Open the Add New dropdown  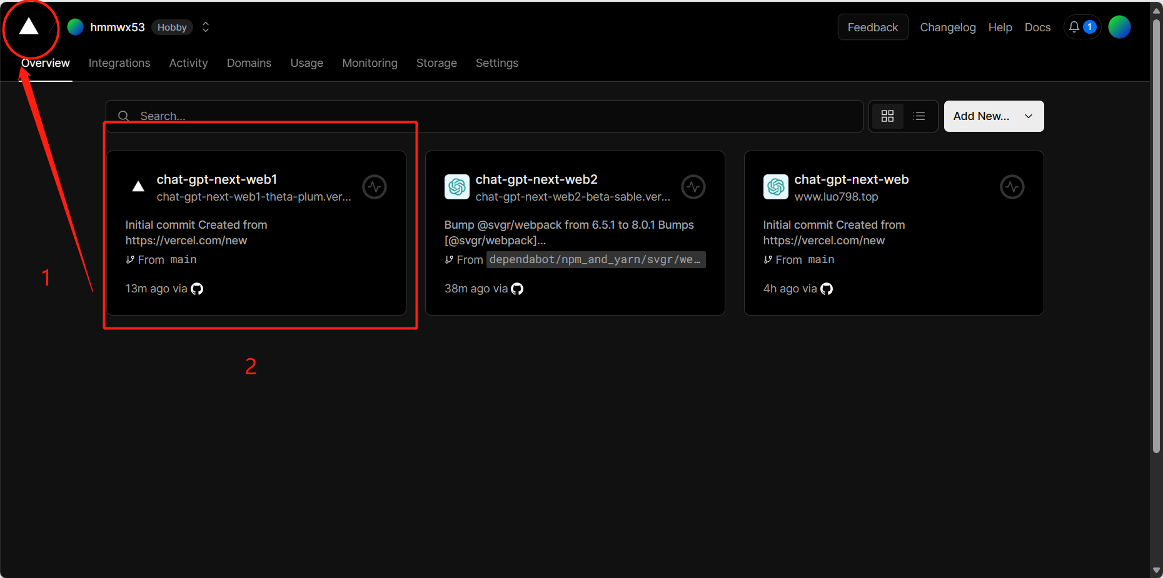994,116
